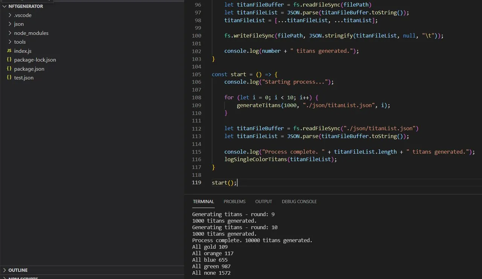
Task: Click the spread assignment on line 98
Action: [301, 20]
